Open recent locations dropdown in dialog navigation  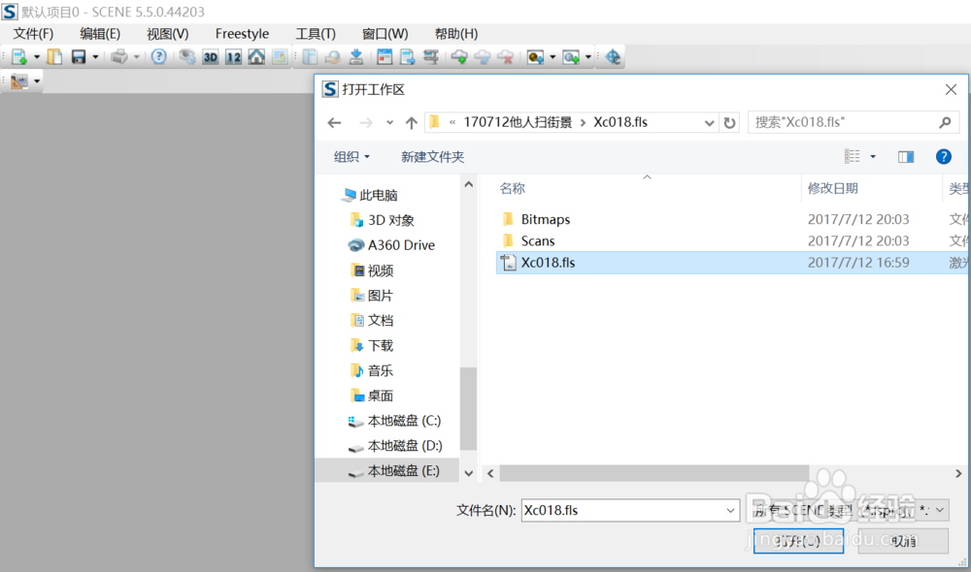[x=389, y=122]
